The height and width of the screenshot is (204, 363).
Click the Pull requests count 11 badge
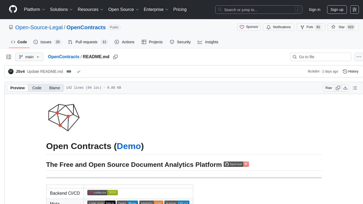104,42
